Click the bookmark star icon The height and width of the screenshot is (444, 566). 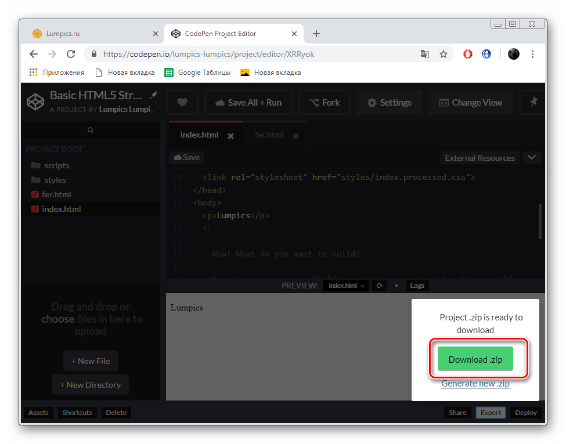coord(444,53)
